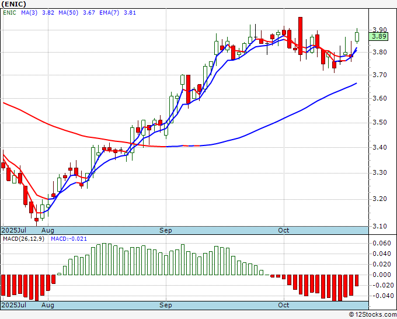Click the MA(3) legend label
Image resolution: width=397 pixels, height=319 pixels.
click(x=29, y=13)
